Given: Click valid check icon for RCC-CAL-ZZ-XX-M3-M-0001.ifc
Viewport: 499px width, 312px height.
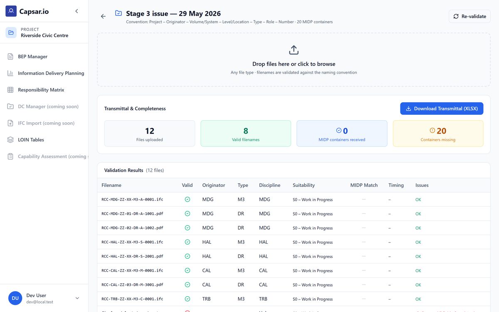Looking at the screenshot, I should 187,270.
